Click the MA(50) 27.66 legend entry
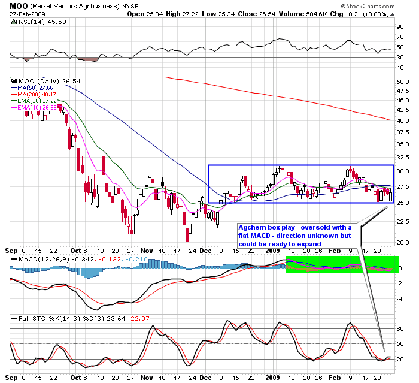419x383 pixels. coord(32,88)
